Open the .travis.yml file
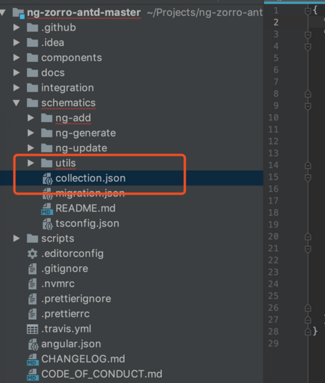The image size is (325, 383). pyautogui.click(x=66, y=329)
